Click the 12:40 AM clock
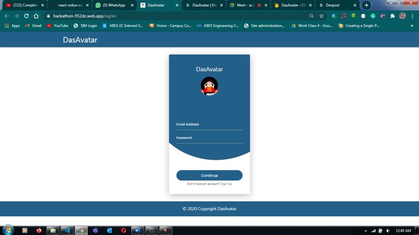419x235 pixels. (x=403, y=231)
